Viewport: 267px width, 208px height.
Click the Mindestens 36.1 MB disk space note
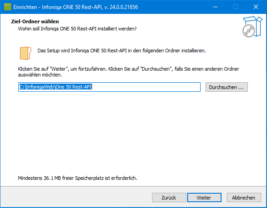point(78,178)
